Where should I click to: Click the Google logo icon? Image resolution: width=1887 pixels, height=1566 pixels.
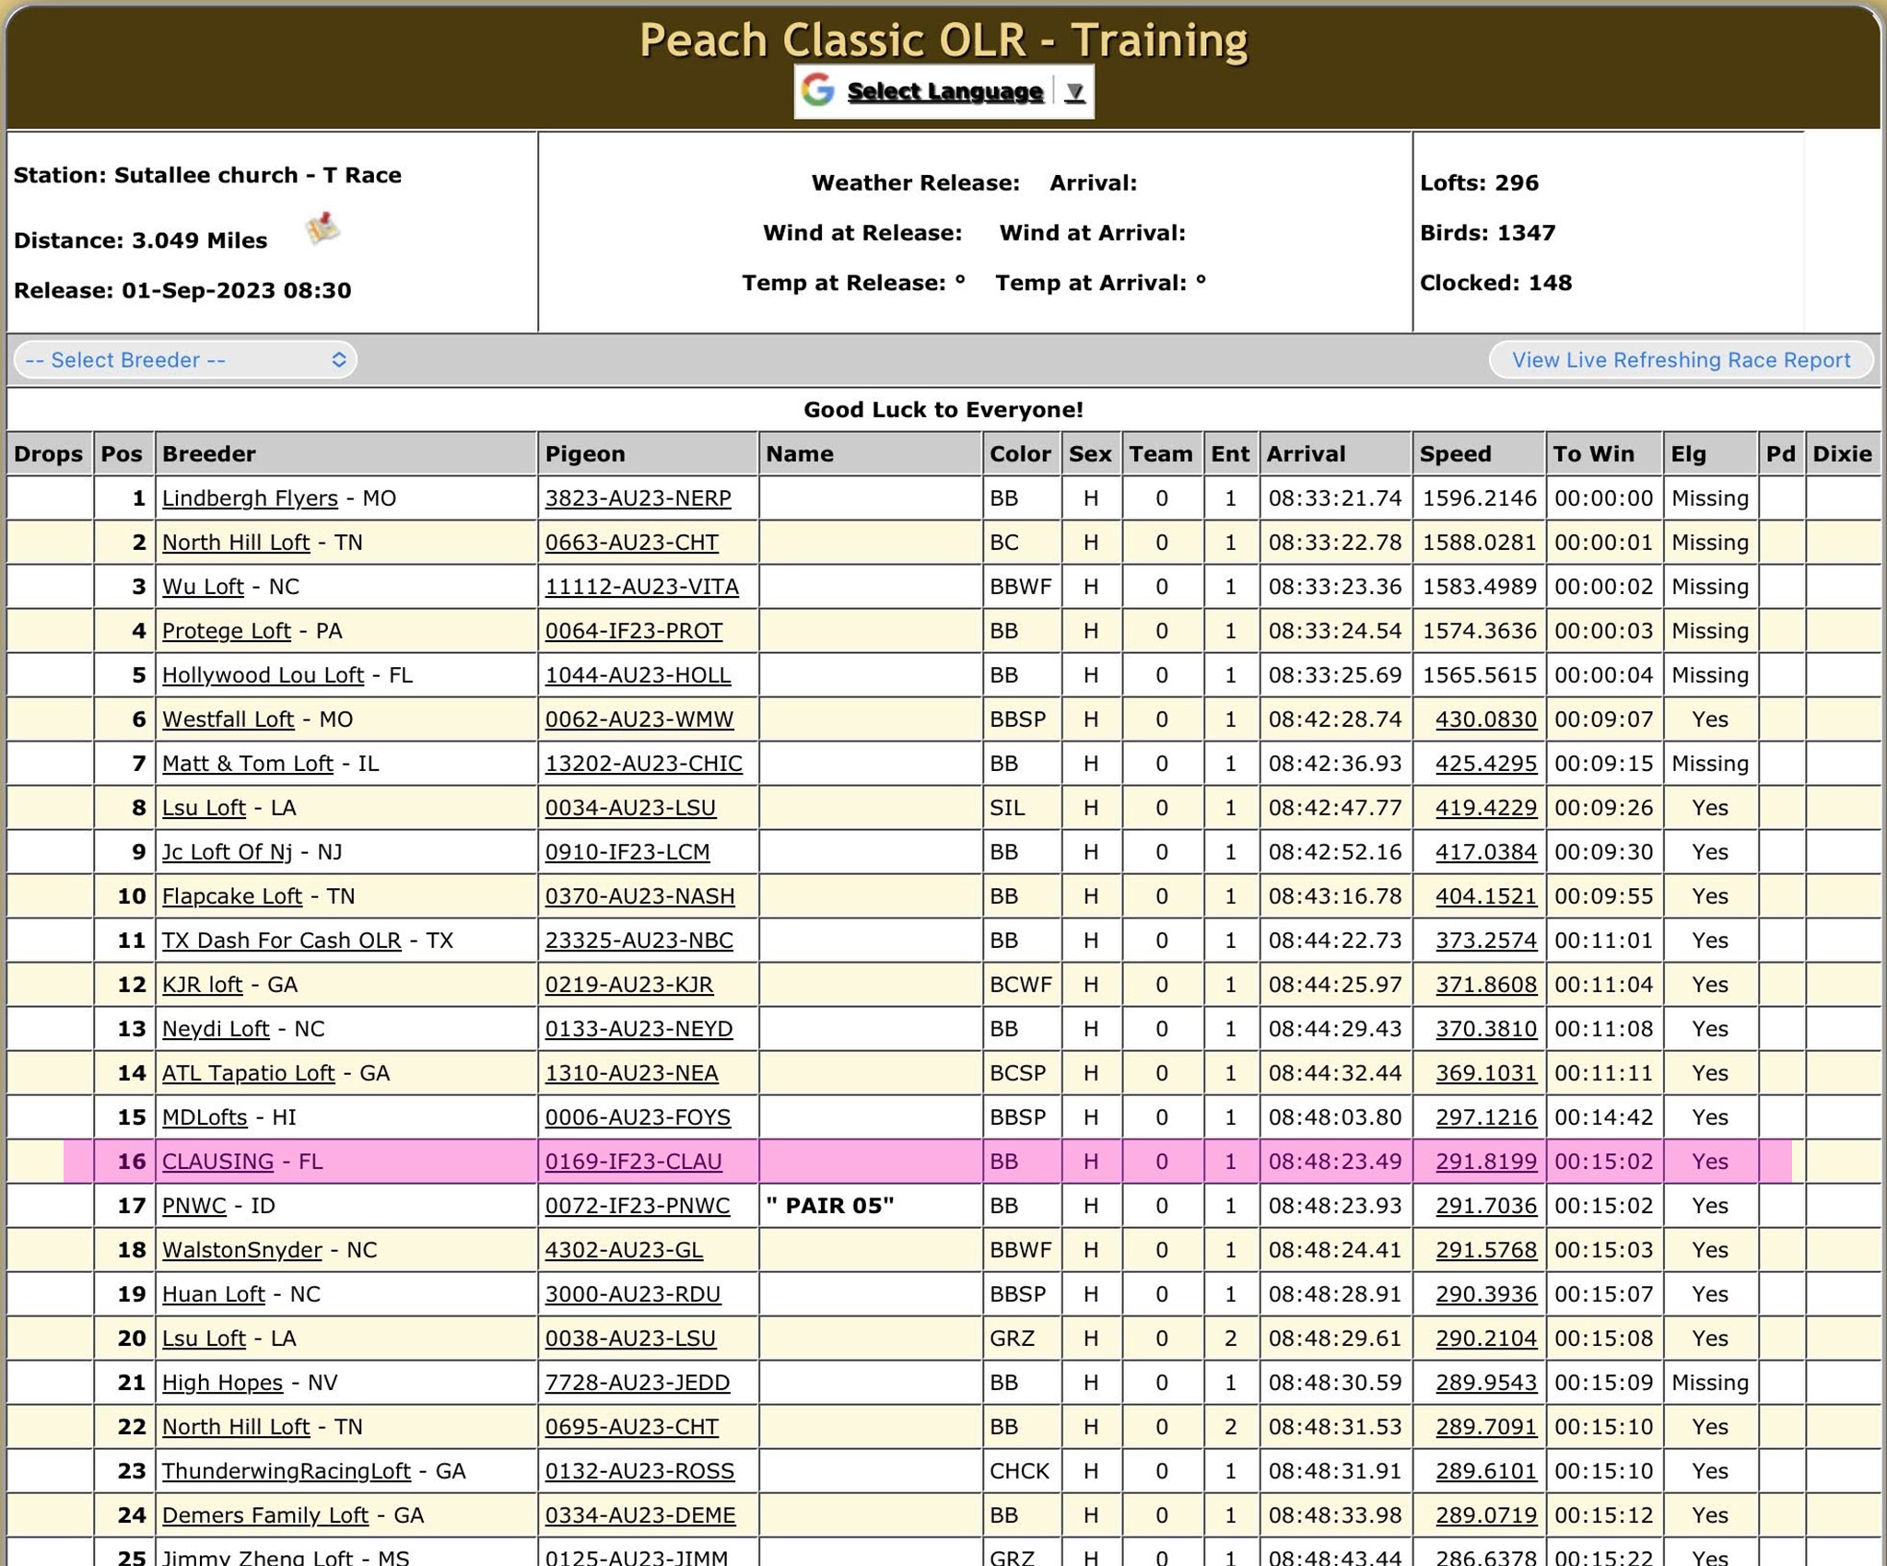point(817,90)
